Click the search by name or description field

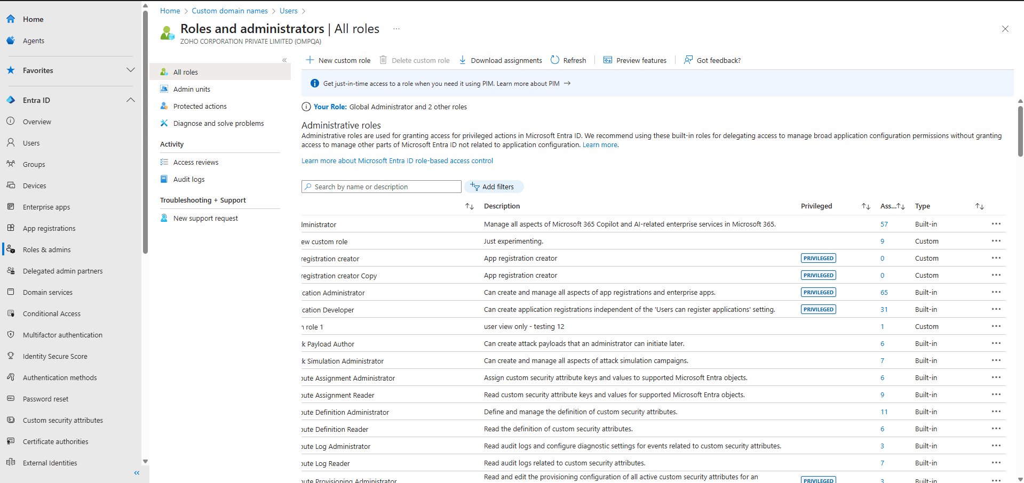(x=380, y=186)
